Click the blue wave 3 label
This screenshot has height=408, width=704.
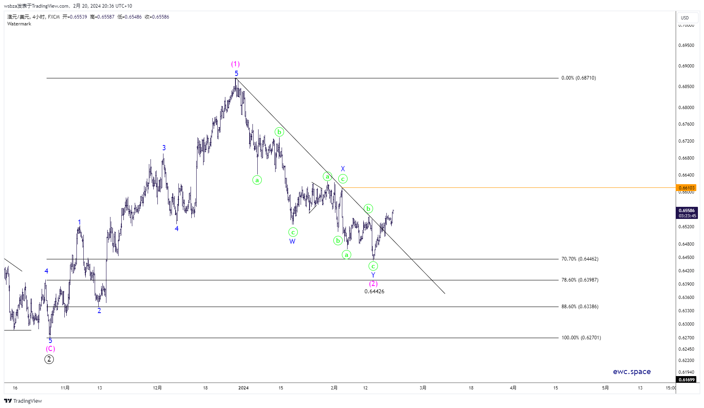[x=164, y=148]
